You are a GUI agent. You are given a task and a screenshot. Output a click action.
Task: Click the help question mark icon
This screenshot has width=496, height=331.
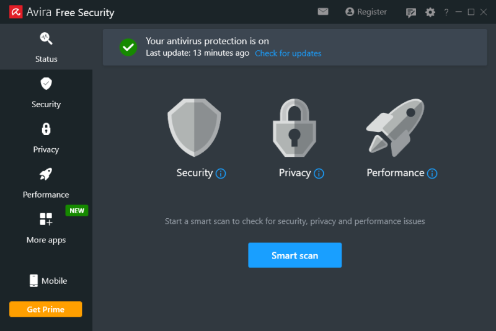(446, 12)
